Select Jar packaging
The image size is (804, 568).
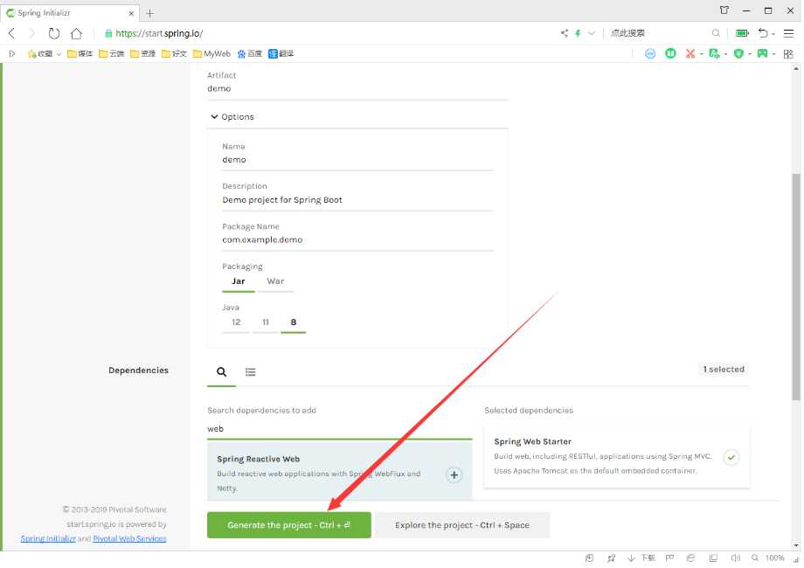239,281
